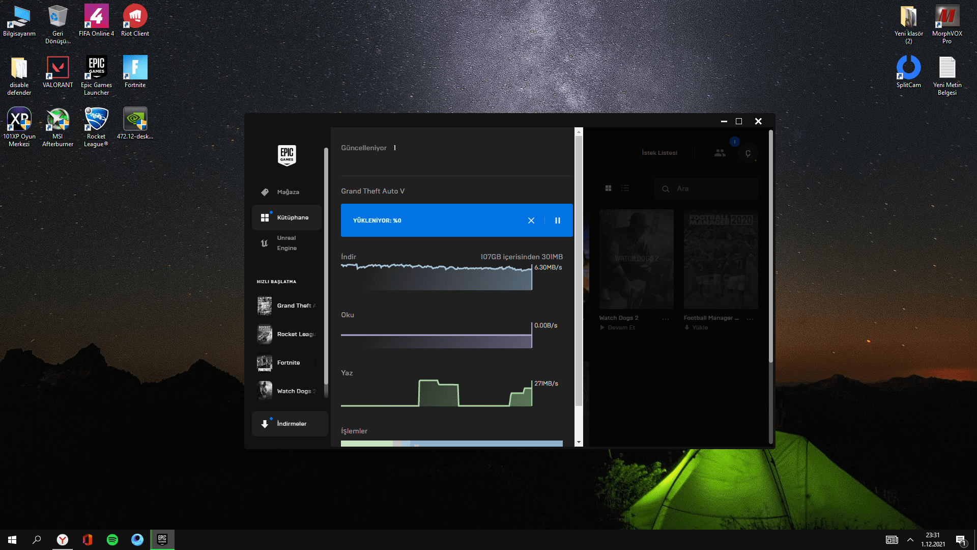This screenshot has width=977, height=550.
Task: Select the SplitCam desktop shortcut
Action: [x=908, y=72]
